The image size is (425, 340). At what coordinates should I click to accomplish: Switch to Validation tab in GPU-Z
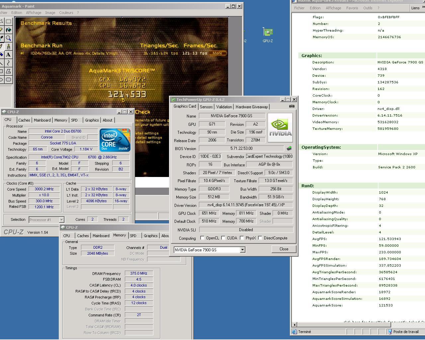pos(224,107)
